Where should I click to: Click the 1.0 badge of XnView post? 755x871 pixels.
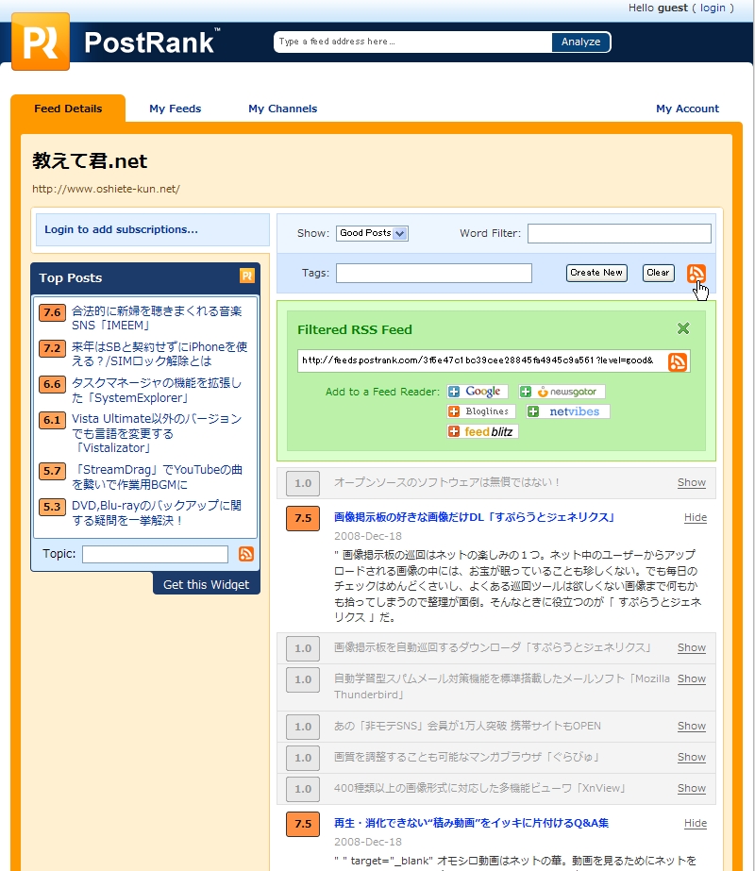pyautogui.click(x=303, y=789)
